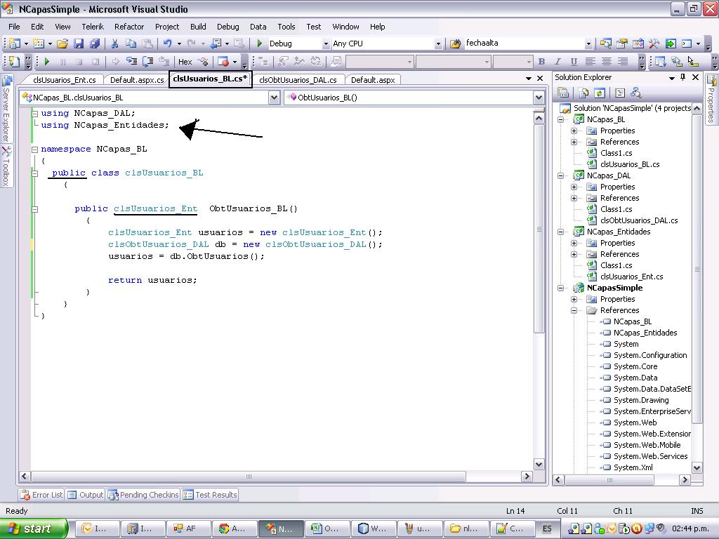Open the ObtUsuarios_BL method dropdown

538,97
